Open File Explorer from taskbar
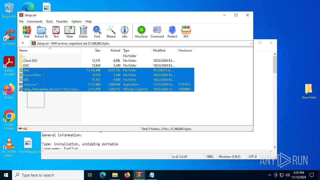This screenshot has height=180, width=320. [115, 175]
